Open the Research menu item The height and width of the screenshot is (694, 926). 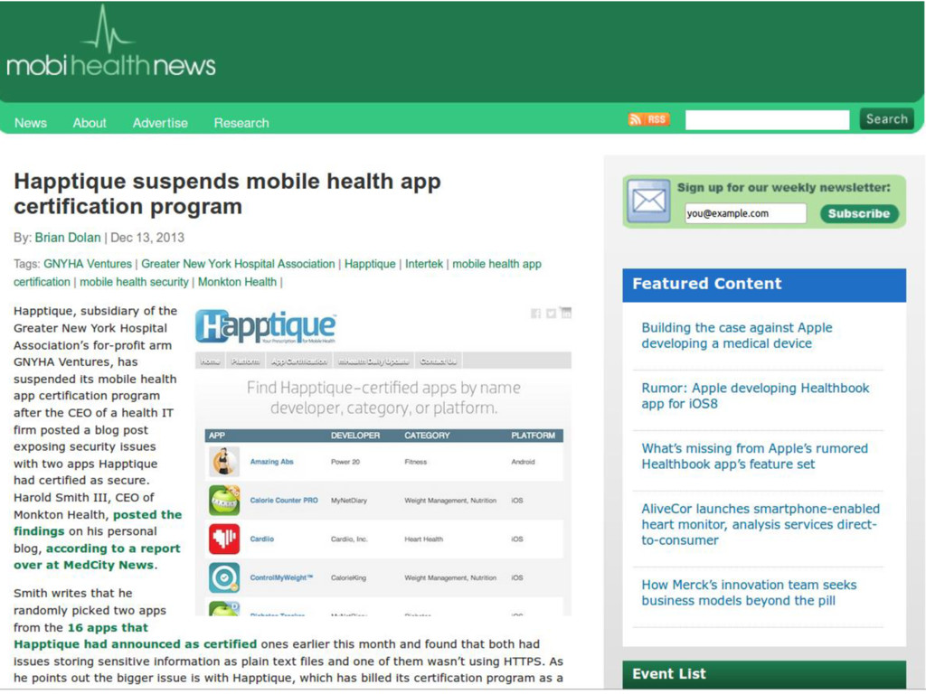(241, 123)
